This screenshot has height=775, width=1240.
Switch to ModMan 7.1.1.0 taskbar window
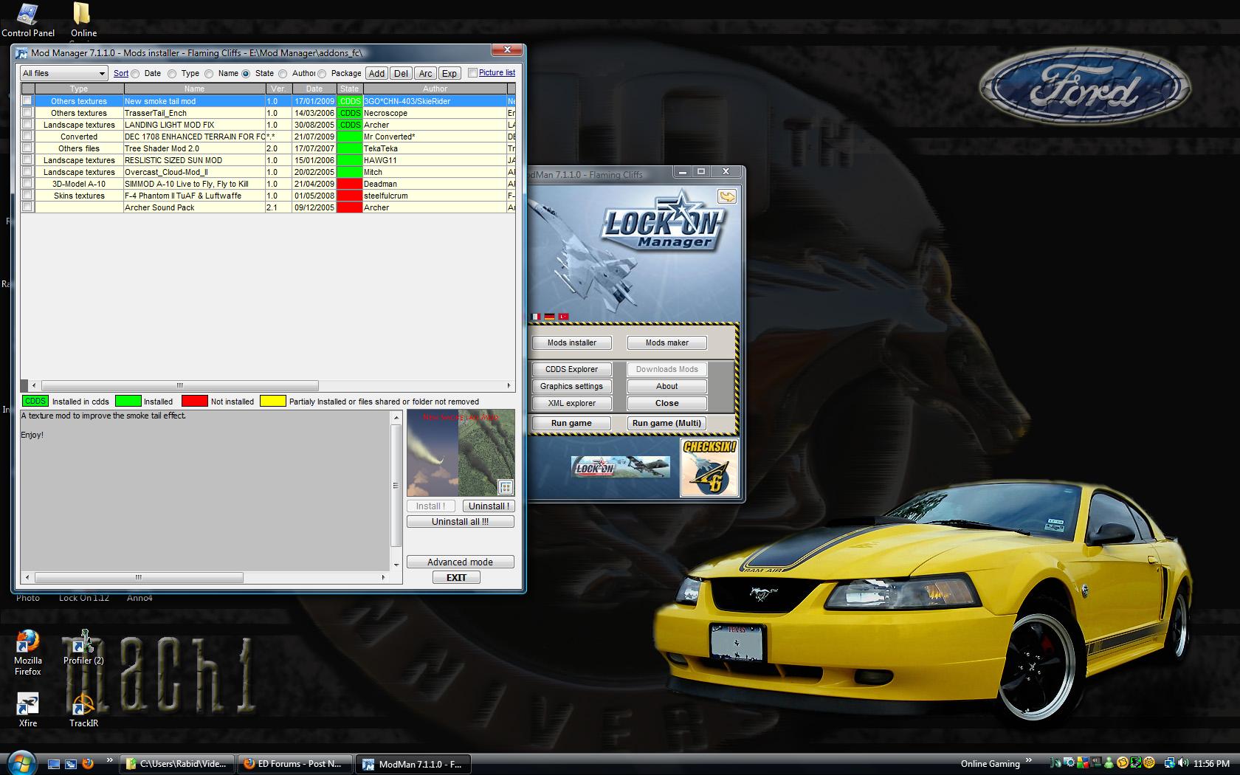(413, 764)
